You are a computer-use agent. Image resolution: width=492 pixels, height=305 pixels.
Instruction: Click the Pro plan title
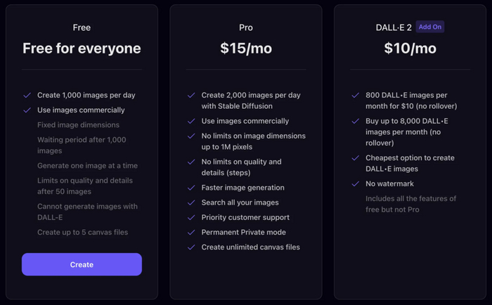[246, 27]
